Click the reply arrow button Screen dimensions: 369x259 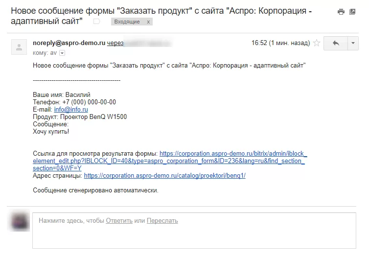pos(336,43)
